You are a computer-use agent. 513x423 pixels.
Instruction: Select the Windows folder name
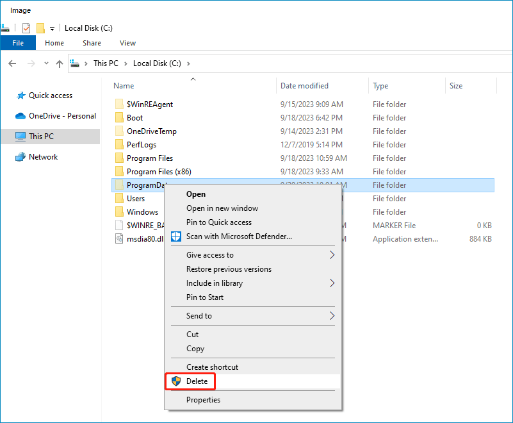(x=142, y=212)
